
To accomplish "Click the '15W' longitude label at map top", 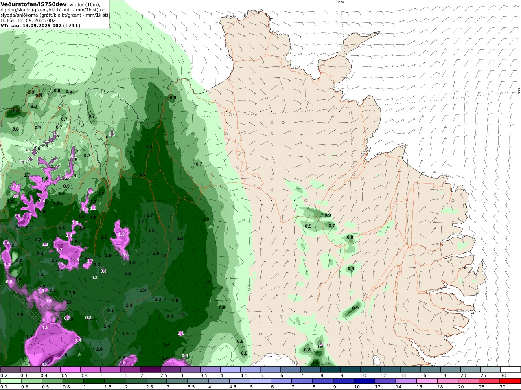I will click(x=341, y=2).
